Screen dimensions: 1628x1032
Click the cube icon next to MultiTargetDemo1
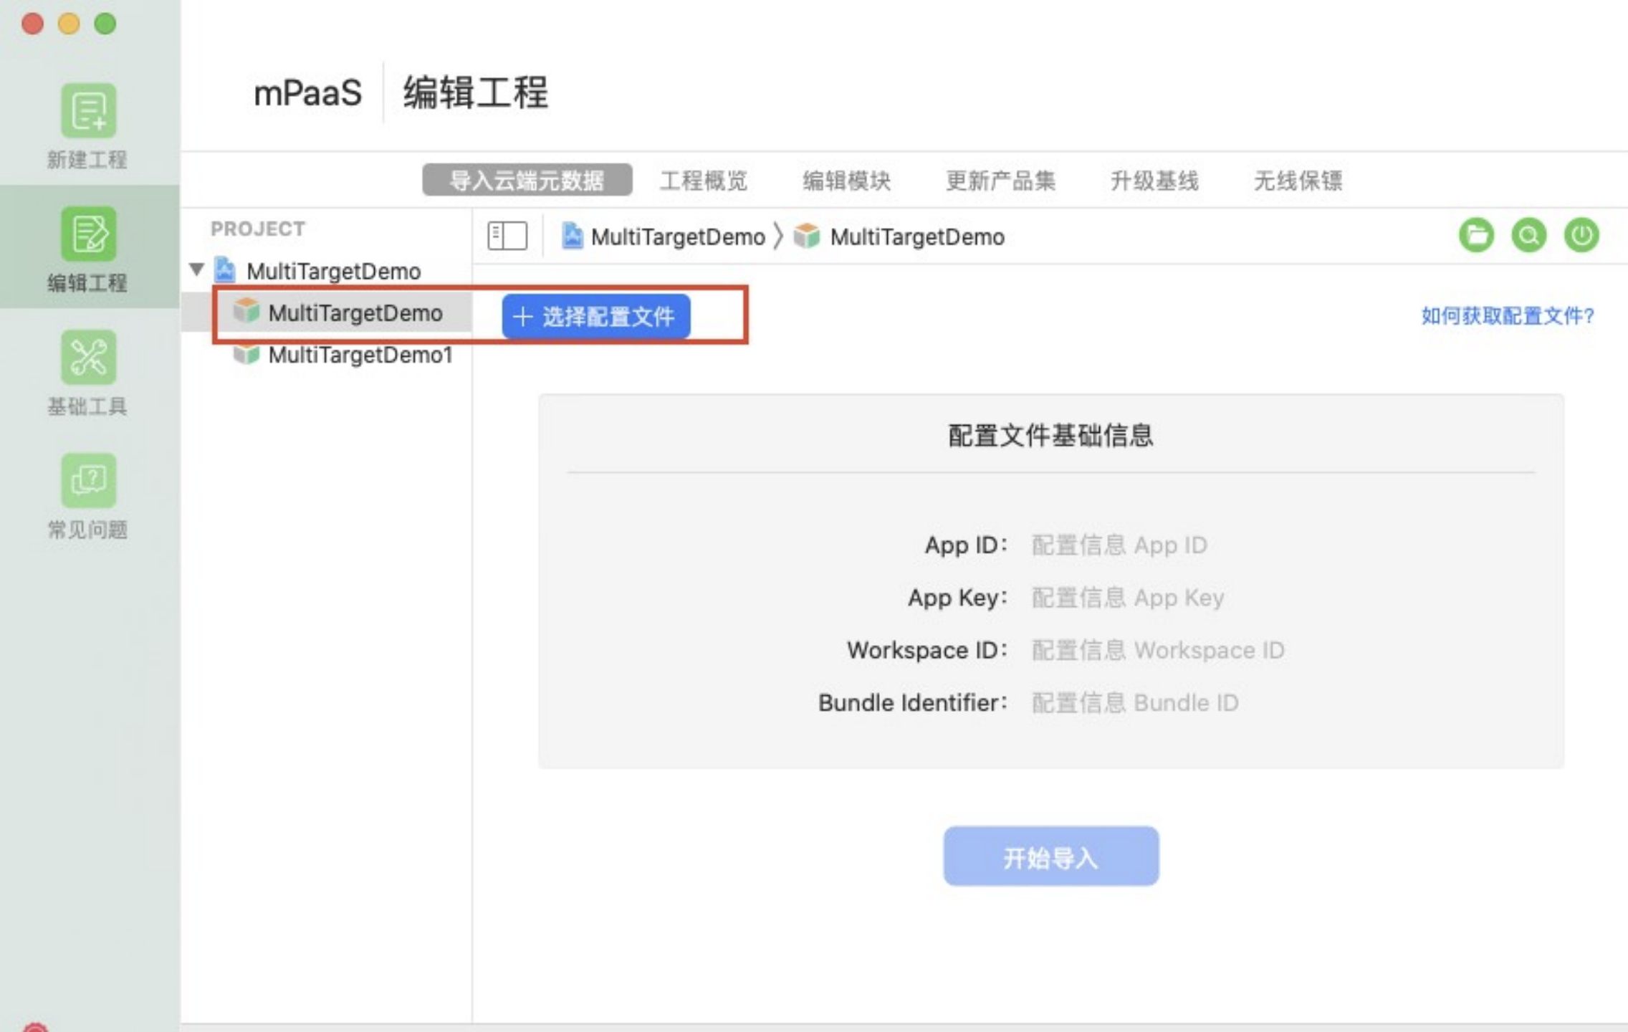[x=247, y=355]
